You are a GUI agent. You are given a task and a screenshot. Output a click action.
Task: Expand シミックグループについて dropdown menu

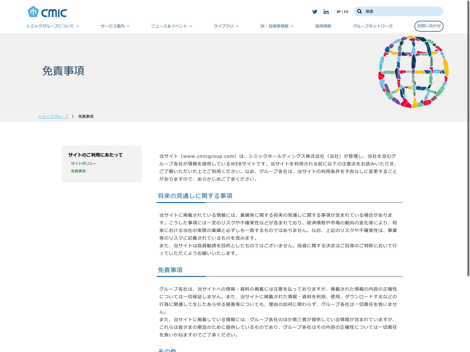point(53,26)
